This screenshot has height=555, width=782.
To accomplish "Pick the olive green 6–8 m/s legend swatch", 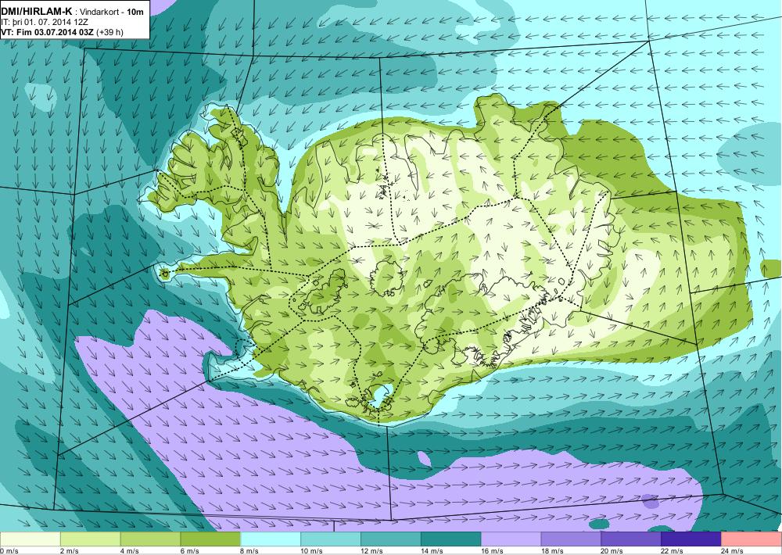I will 210,539.
